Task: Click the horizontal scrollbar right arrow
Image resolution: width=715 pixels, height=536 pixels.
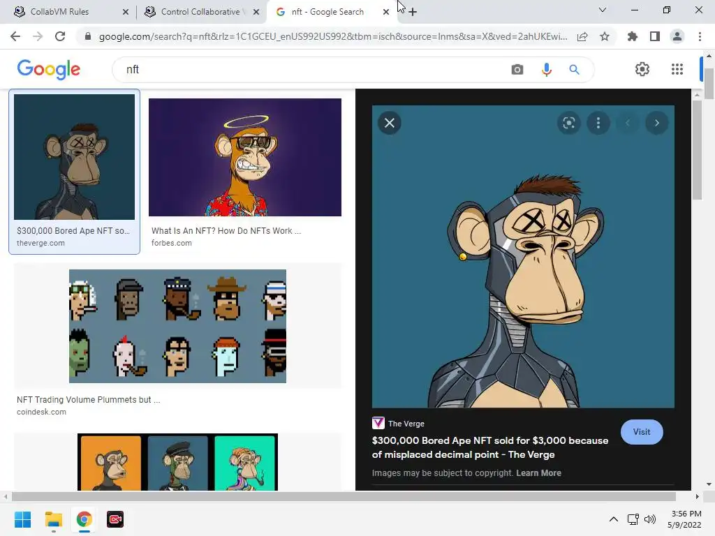Action: point(697,496)
